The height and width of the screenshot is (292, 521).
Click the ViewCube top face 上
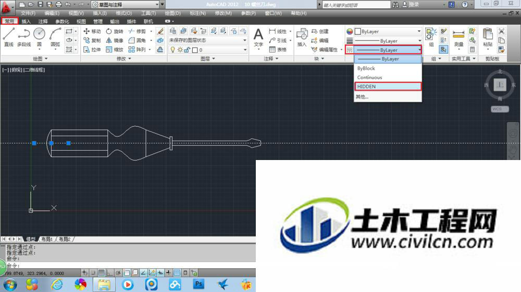click(x=500, y=85)
